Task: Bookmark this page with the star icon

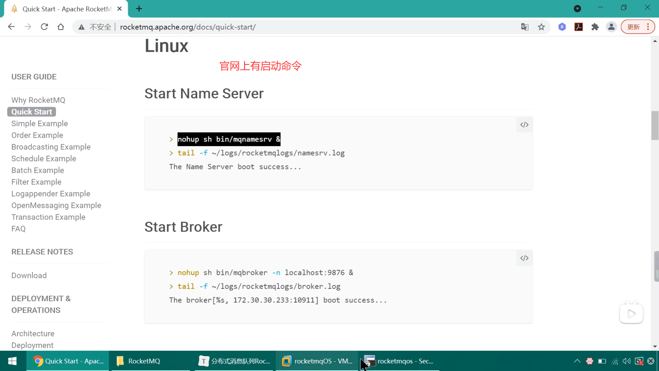Action: (541, 27)
